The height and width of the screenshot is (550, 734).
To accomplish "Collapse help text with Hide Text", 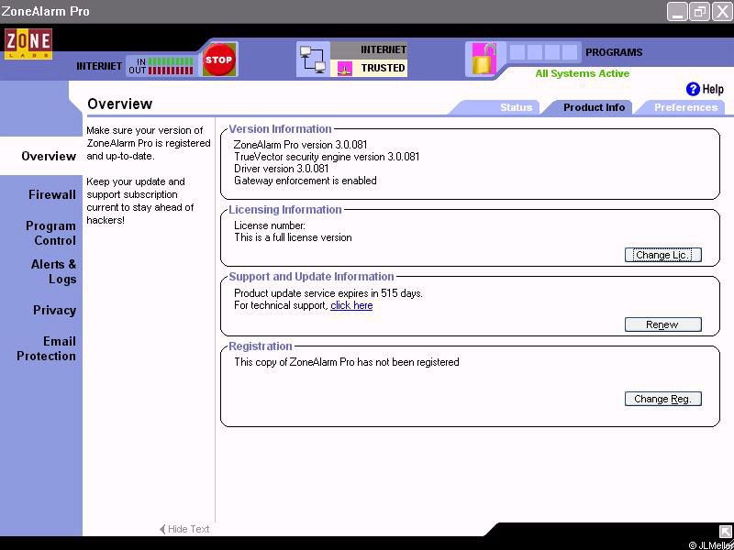I will point(184,529).
